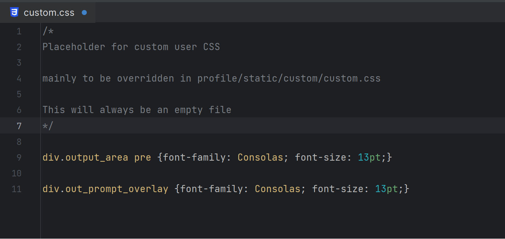This screenshot has width=505, height=239.
Task: Click 'empty file' text on line 6
Action: [x=203, y=110]
